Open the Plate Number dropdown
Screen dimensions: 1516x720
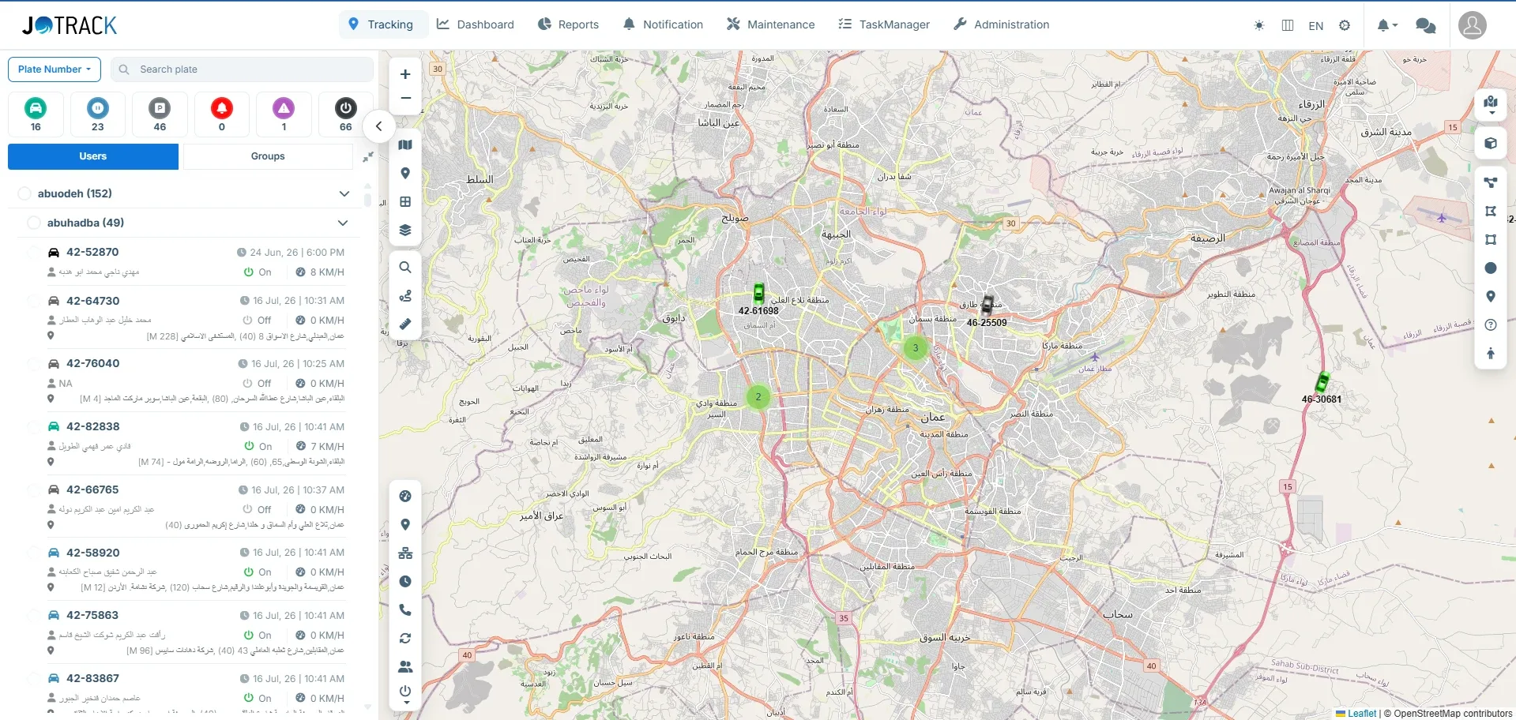coord(55,69)
